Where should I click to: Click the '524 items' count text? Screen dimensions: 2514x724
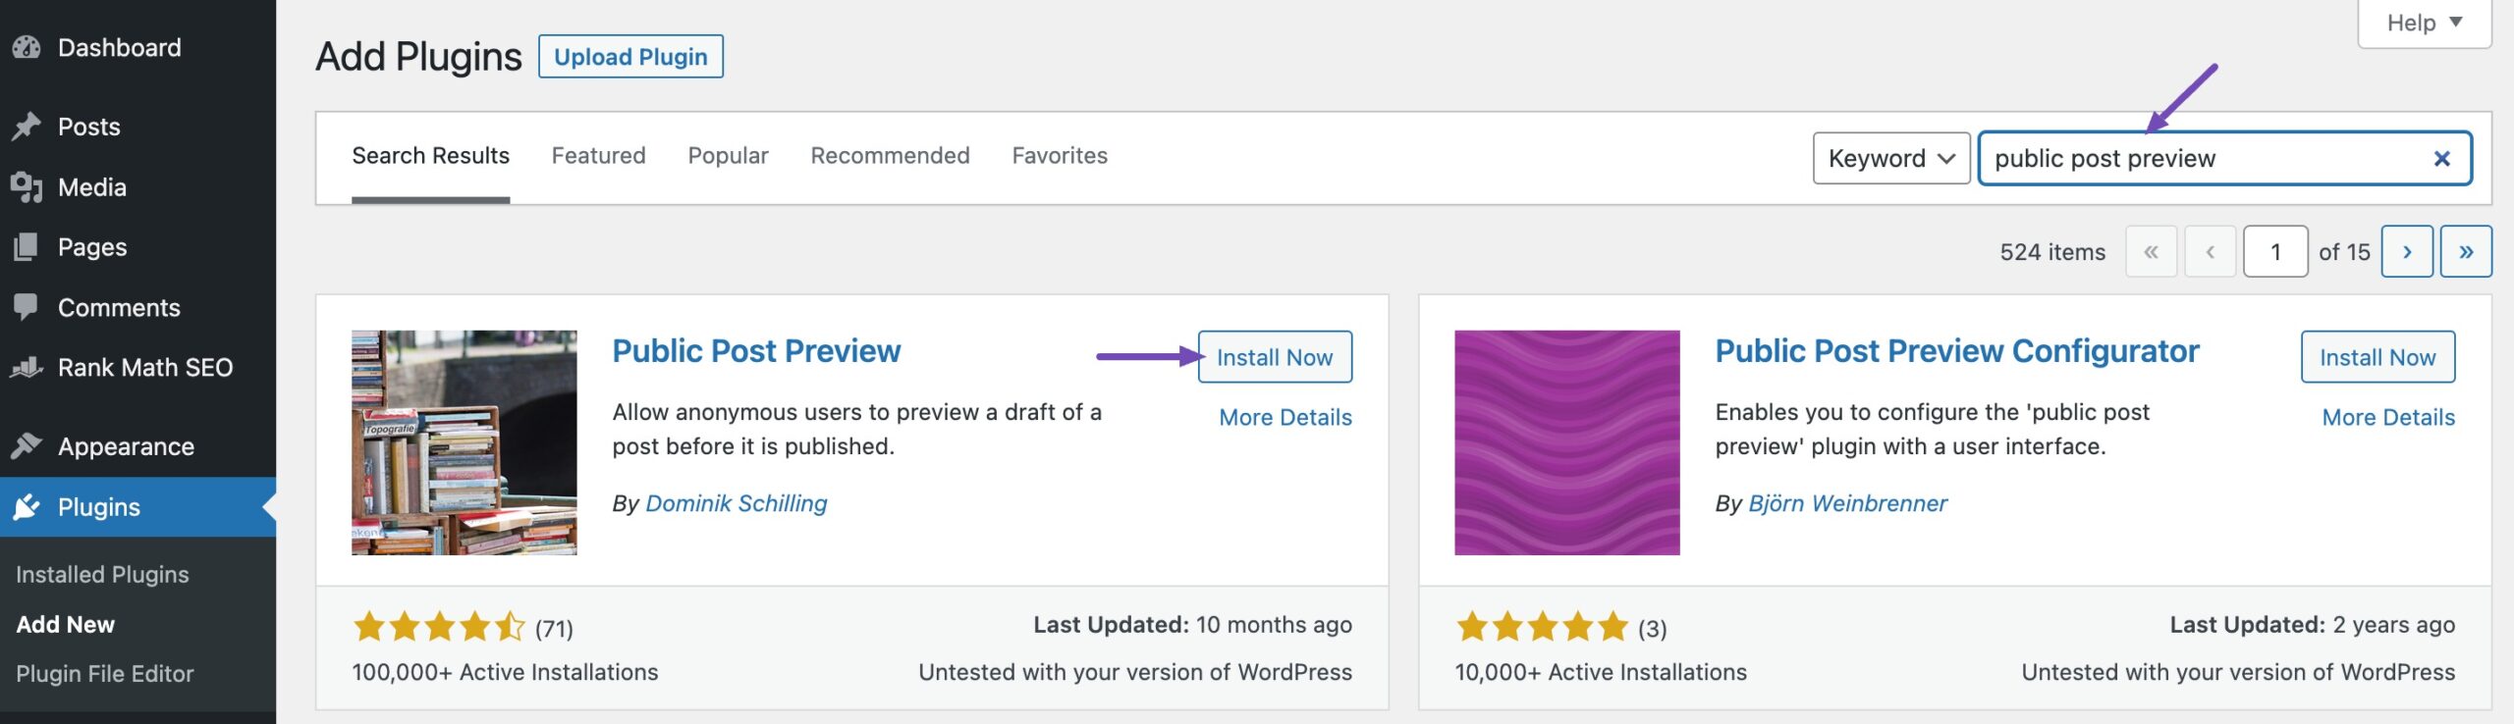[2052, 252]
